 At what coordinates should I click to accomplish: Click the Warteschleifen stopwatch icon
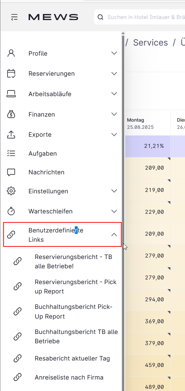tap(11, 211)
